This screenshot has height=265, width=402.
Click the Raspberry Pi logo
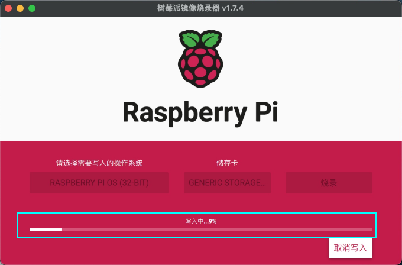click(201, 59)
